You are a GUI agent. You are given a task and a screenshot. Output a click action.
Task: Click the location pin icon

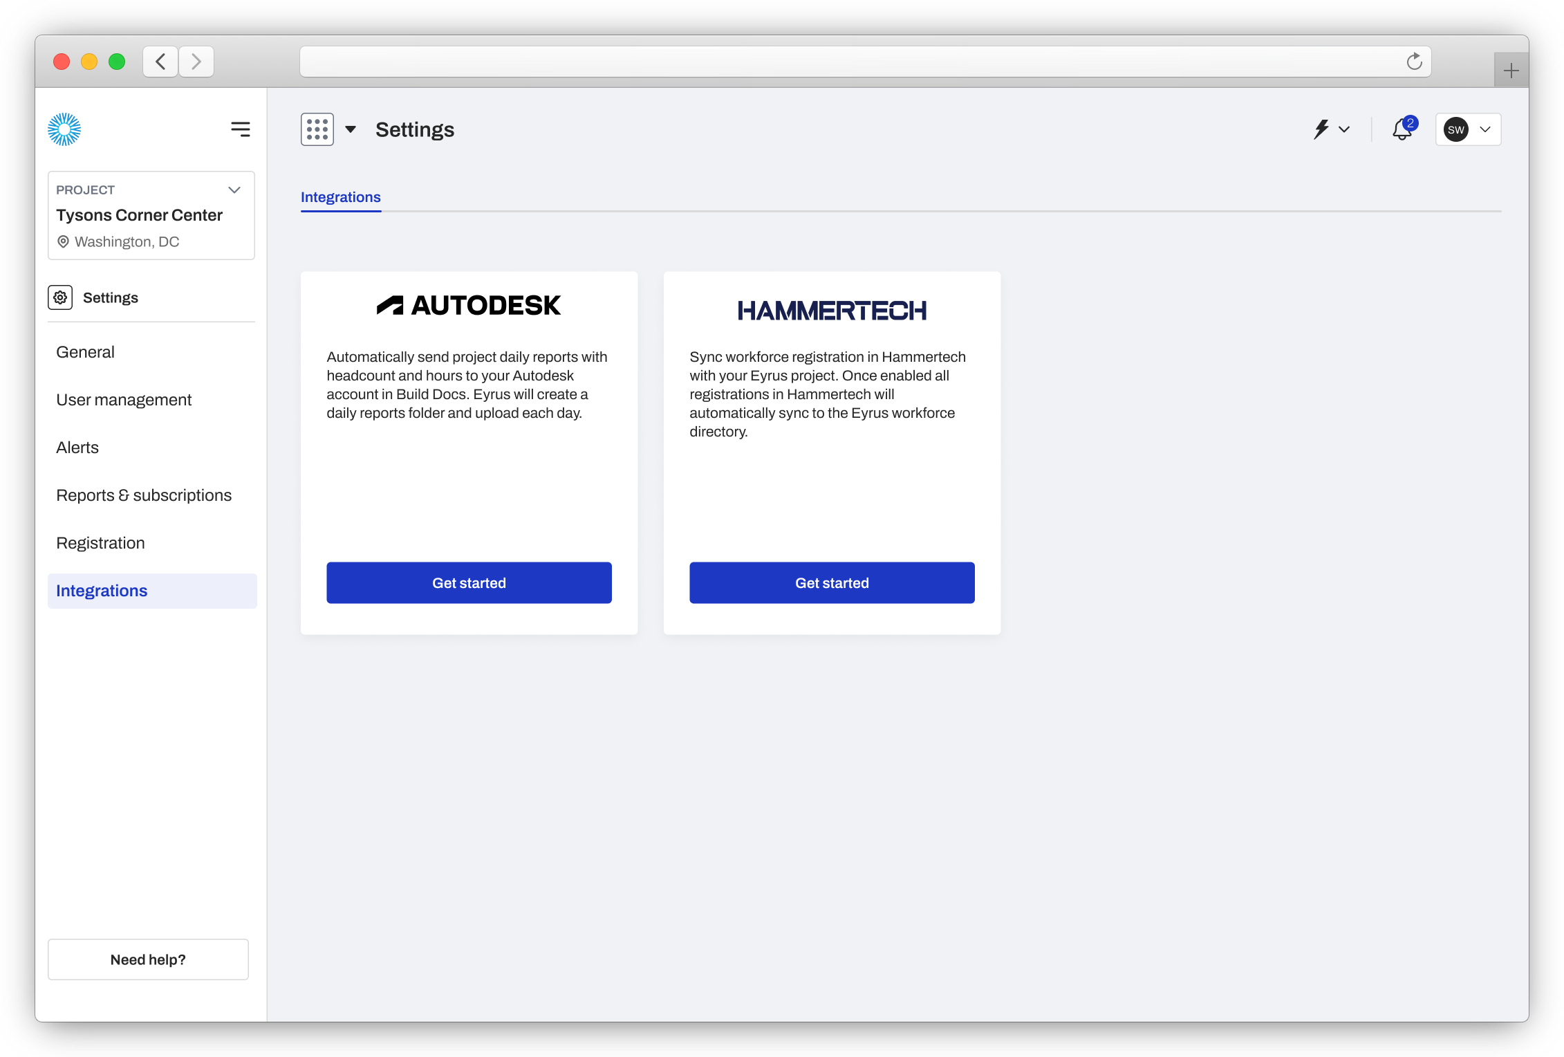tap(63, 241)
